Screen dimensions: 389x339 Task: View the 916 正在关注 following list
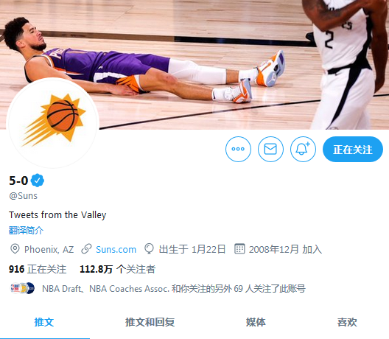(x=38, y=269)
